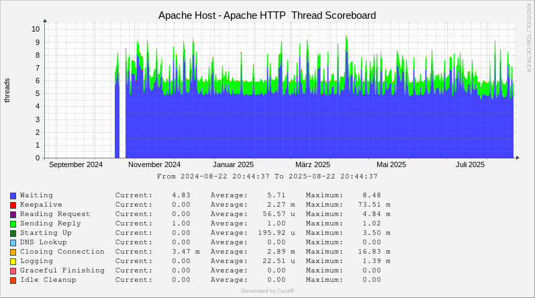The height and width of the screenshot is (298, 535).
Task: Click the Waiting maximum value 8.48
Action: 372,195
